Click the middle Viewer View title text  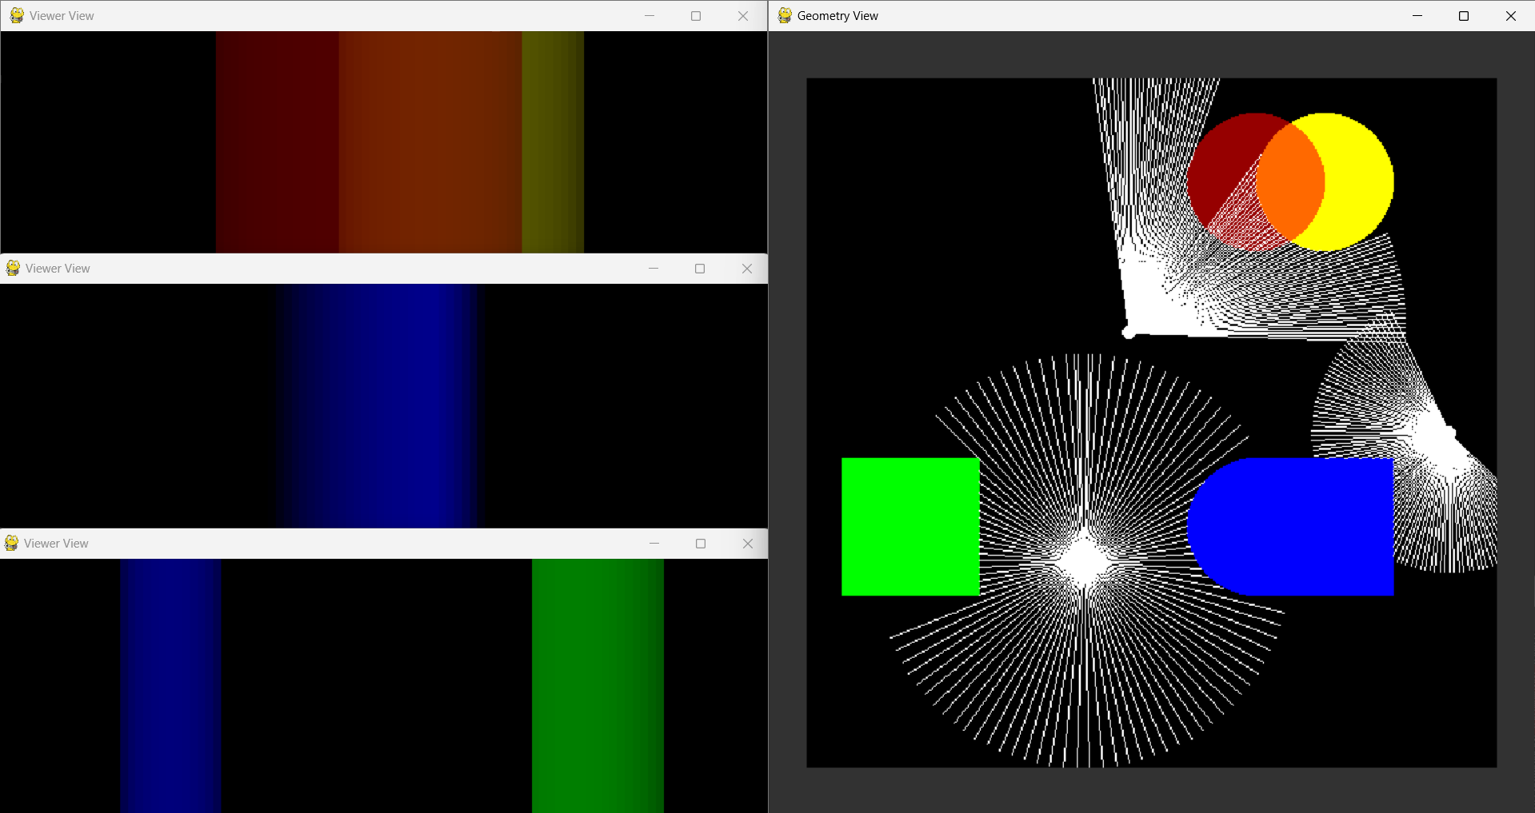point(58,268)
